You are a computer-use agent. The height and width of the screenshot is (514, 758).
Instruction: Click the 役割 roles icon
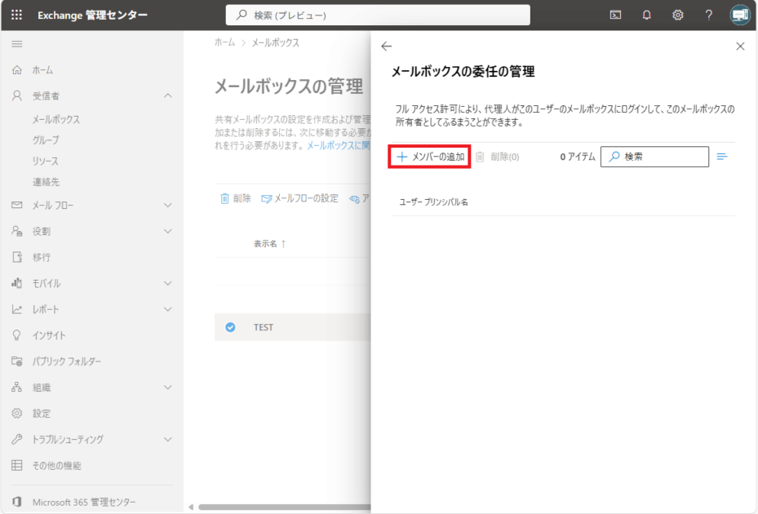[17, 231]
